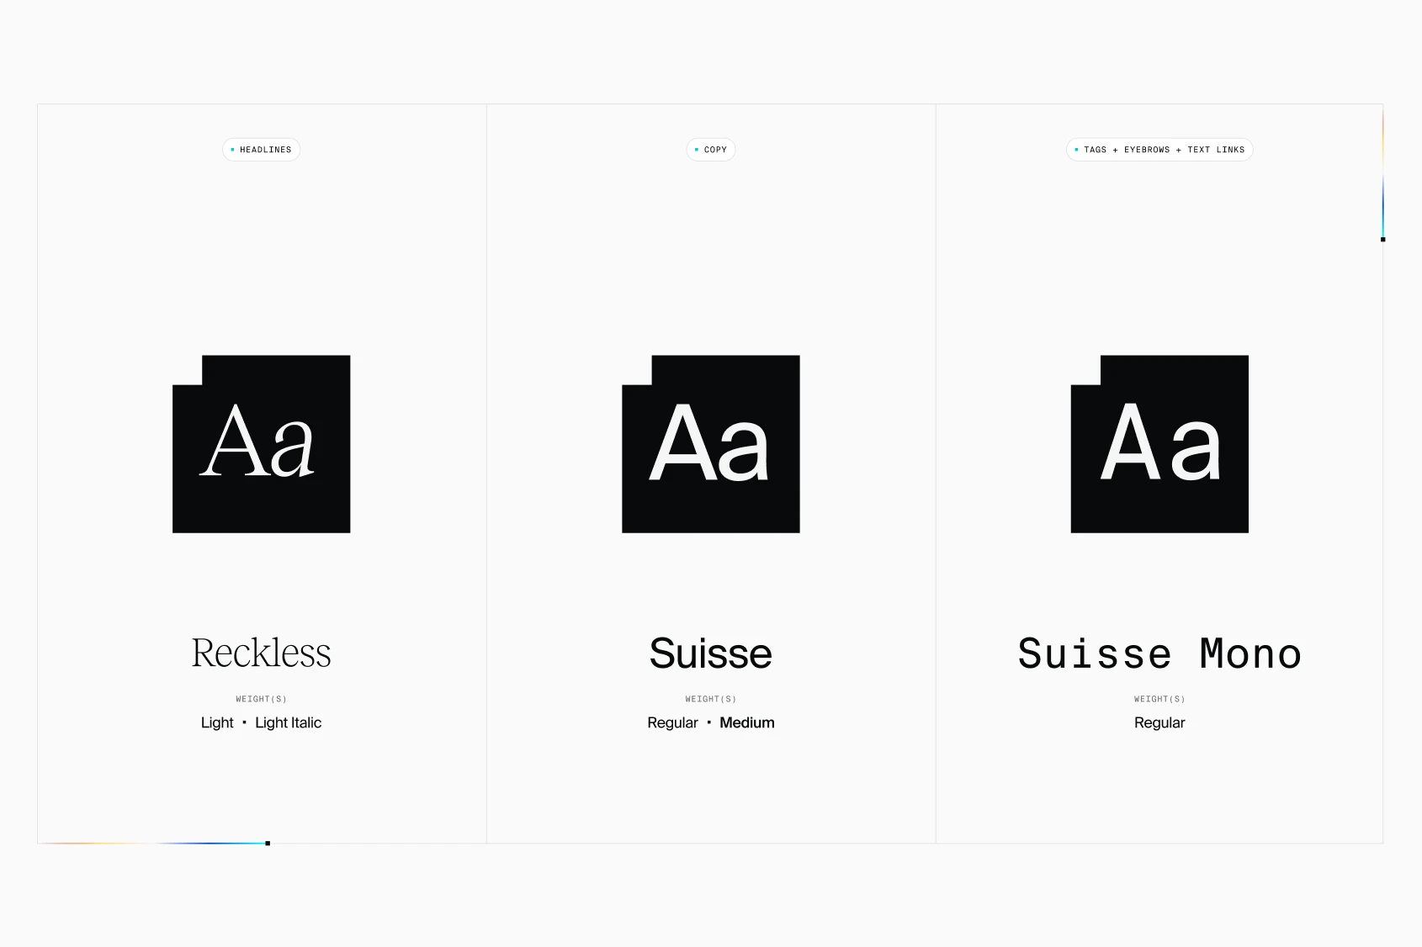
Task: Select the Suisse sans Aa specimen tile
Action: click(x=711, y=444)
